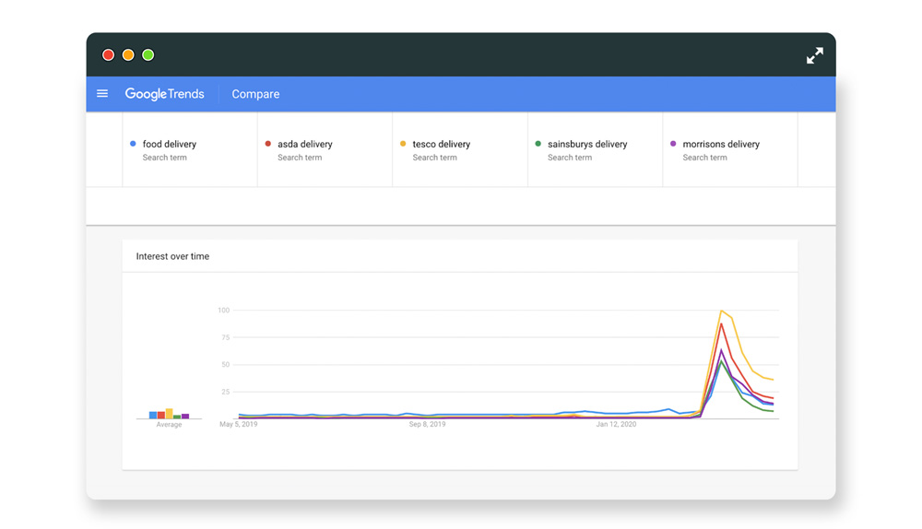Select the sainsburys delivery search term

[586, 145]
